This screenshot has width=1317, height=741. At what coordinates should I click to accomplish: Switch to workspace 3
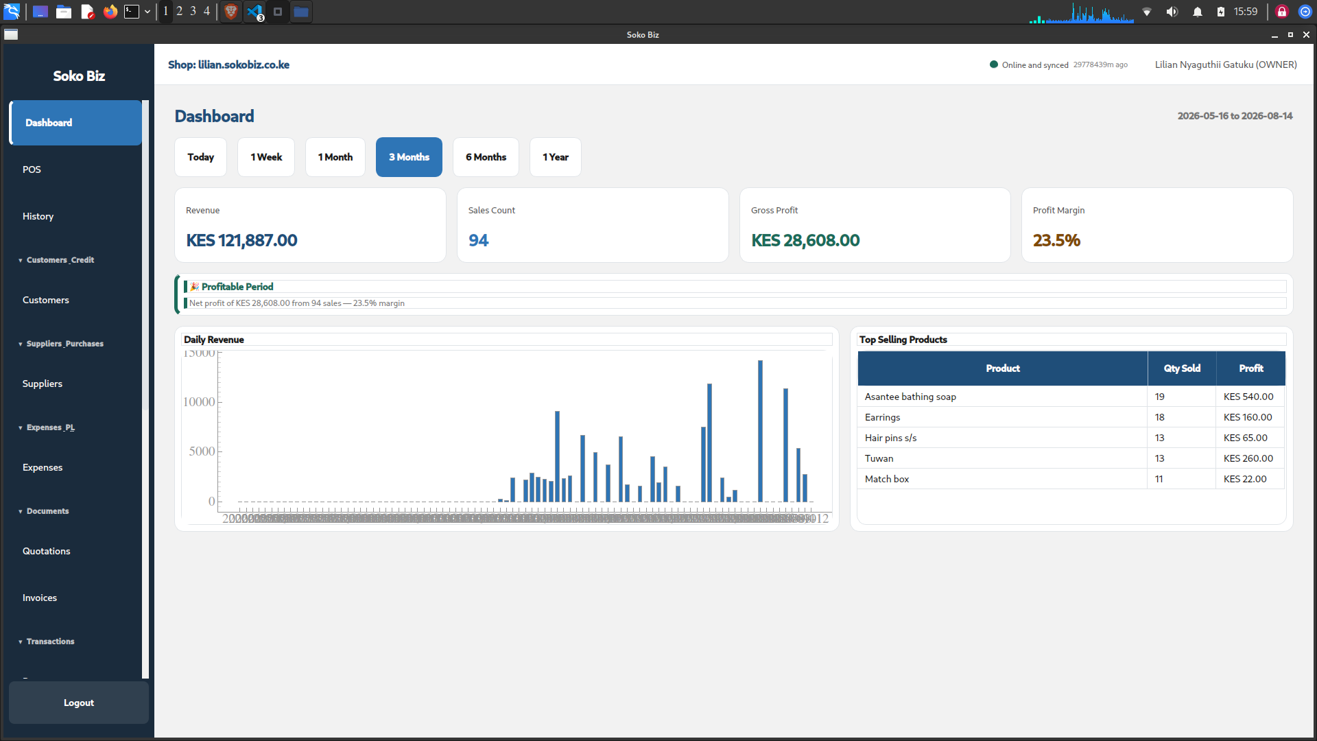193,11
